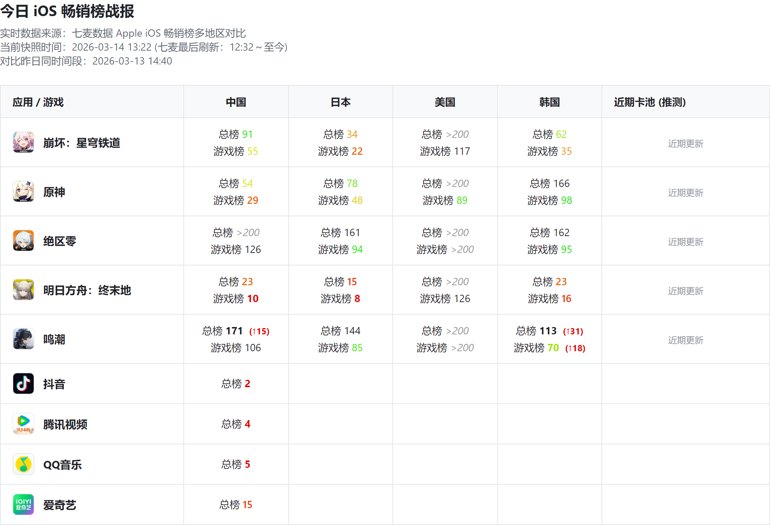Click 总榜 78 in the 原神 row

coord(341,183)
